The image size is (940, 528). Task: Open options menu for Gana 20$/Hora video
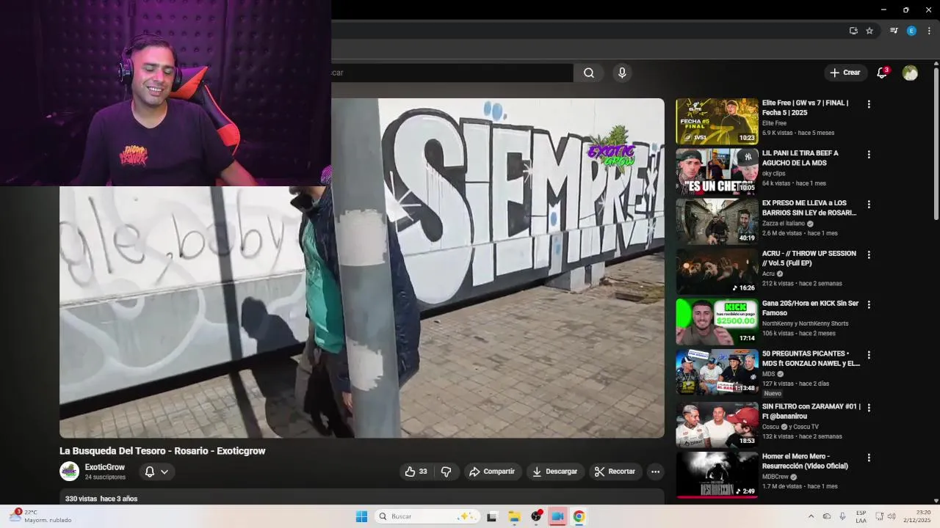click(869, 305)
